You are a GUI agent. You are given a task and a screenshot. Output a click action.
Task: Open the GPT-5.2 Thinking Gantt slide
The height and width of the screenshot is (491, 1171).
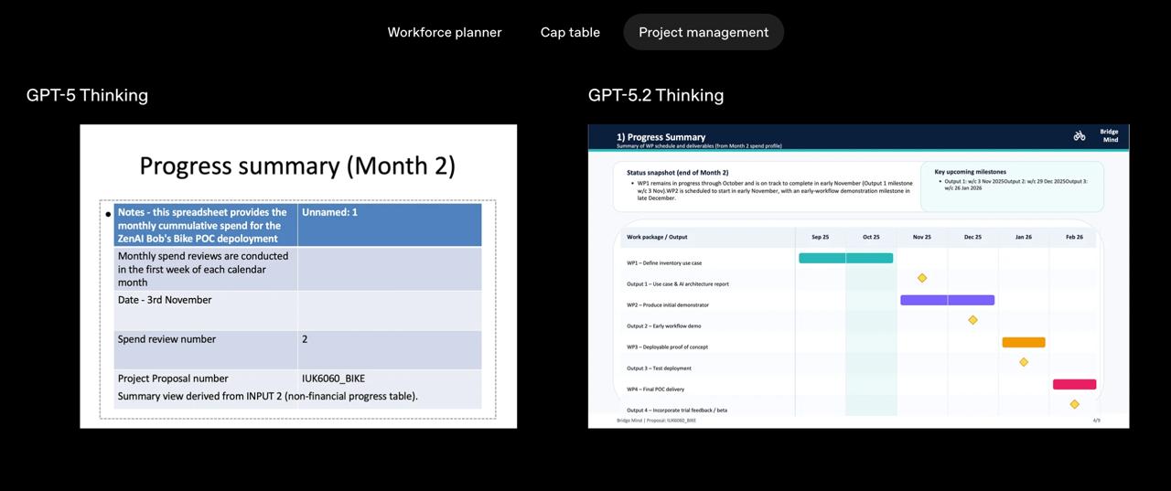tap(858, 276)
